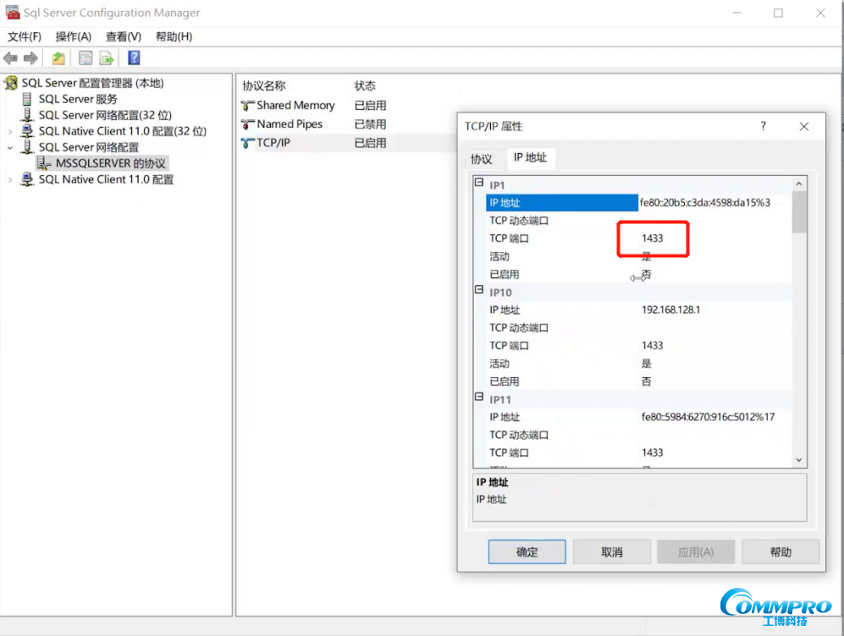Click the IP1 TCP 端口 value 1433
Viewport: 844px width, 636px height.
[652, 238]
